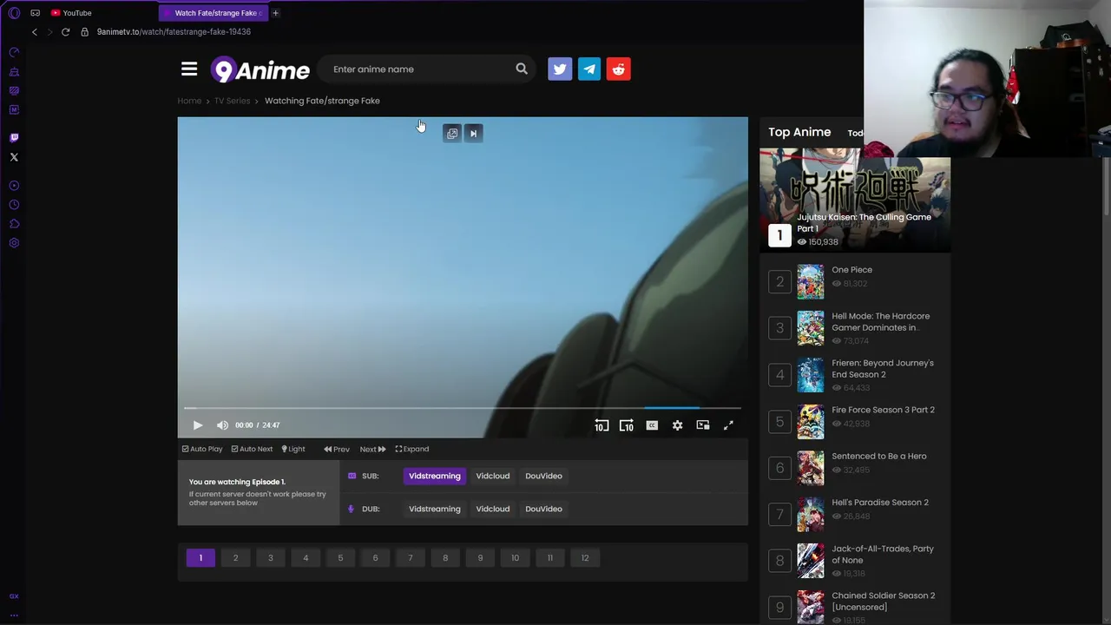
Task: Go to the Next episode
Action: [x=372, y=449]
